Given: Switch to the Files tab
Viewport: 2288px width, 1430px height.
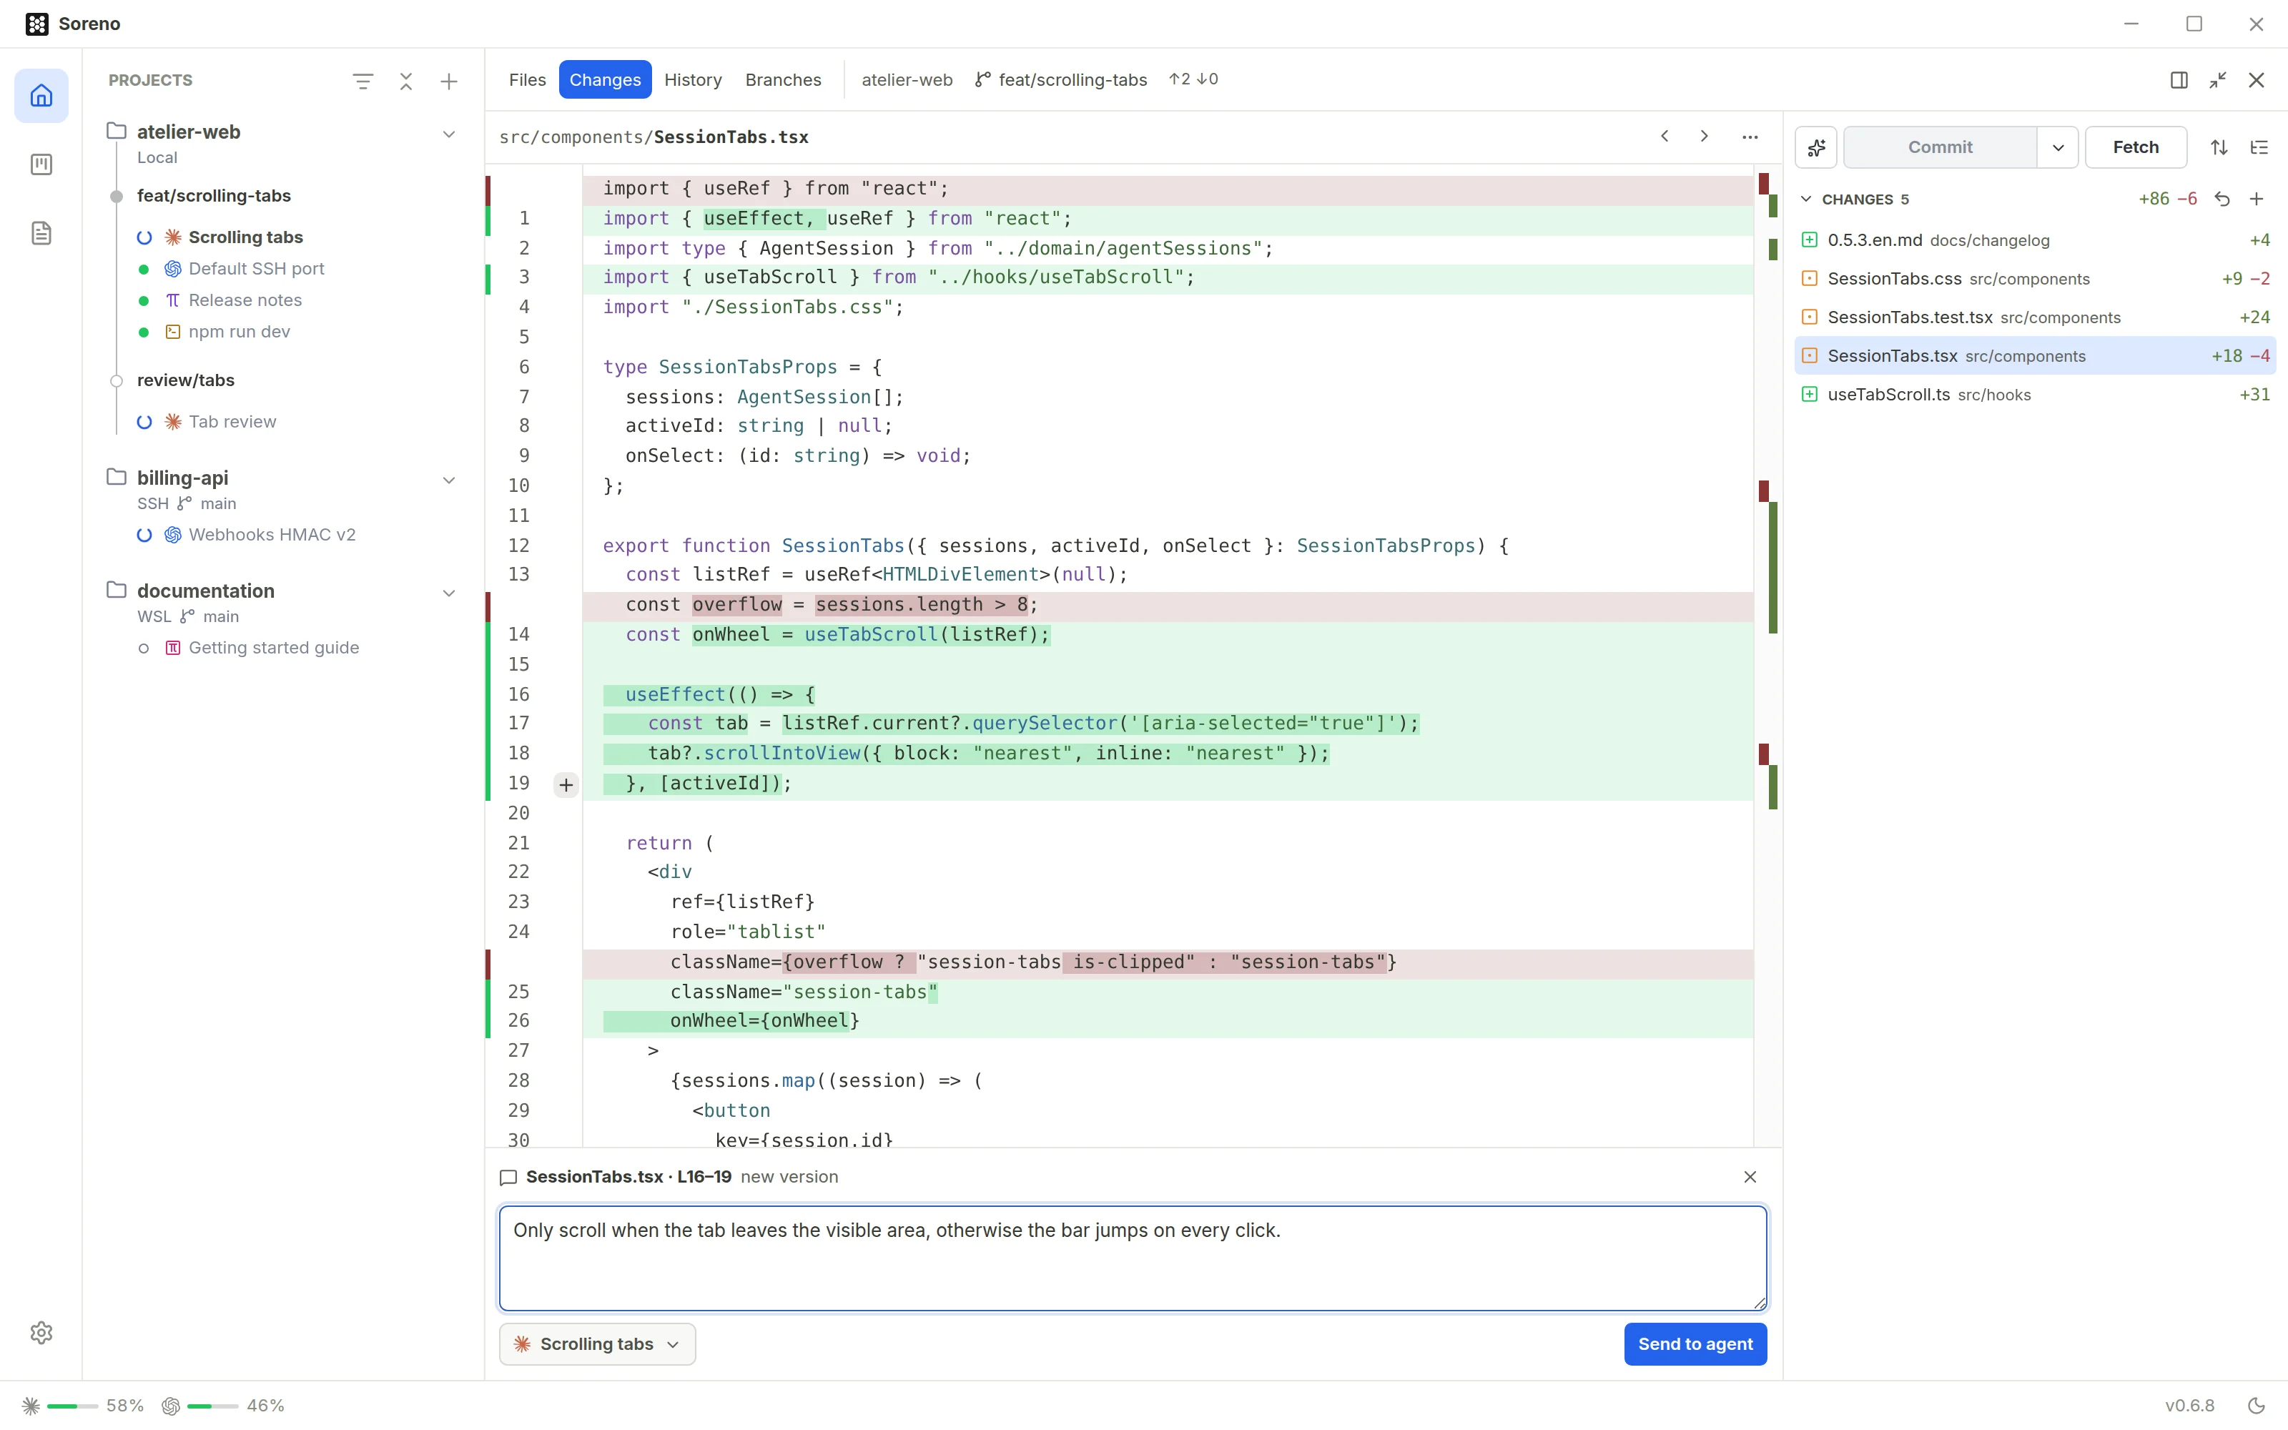Looking at the screenshot, I should click(x=527, y=80).
